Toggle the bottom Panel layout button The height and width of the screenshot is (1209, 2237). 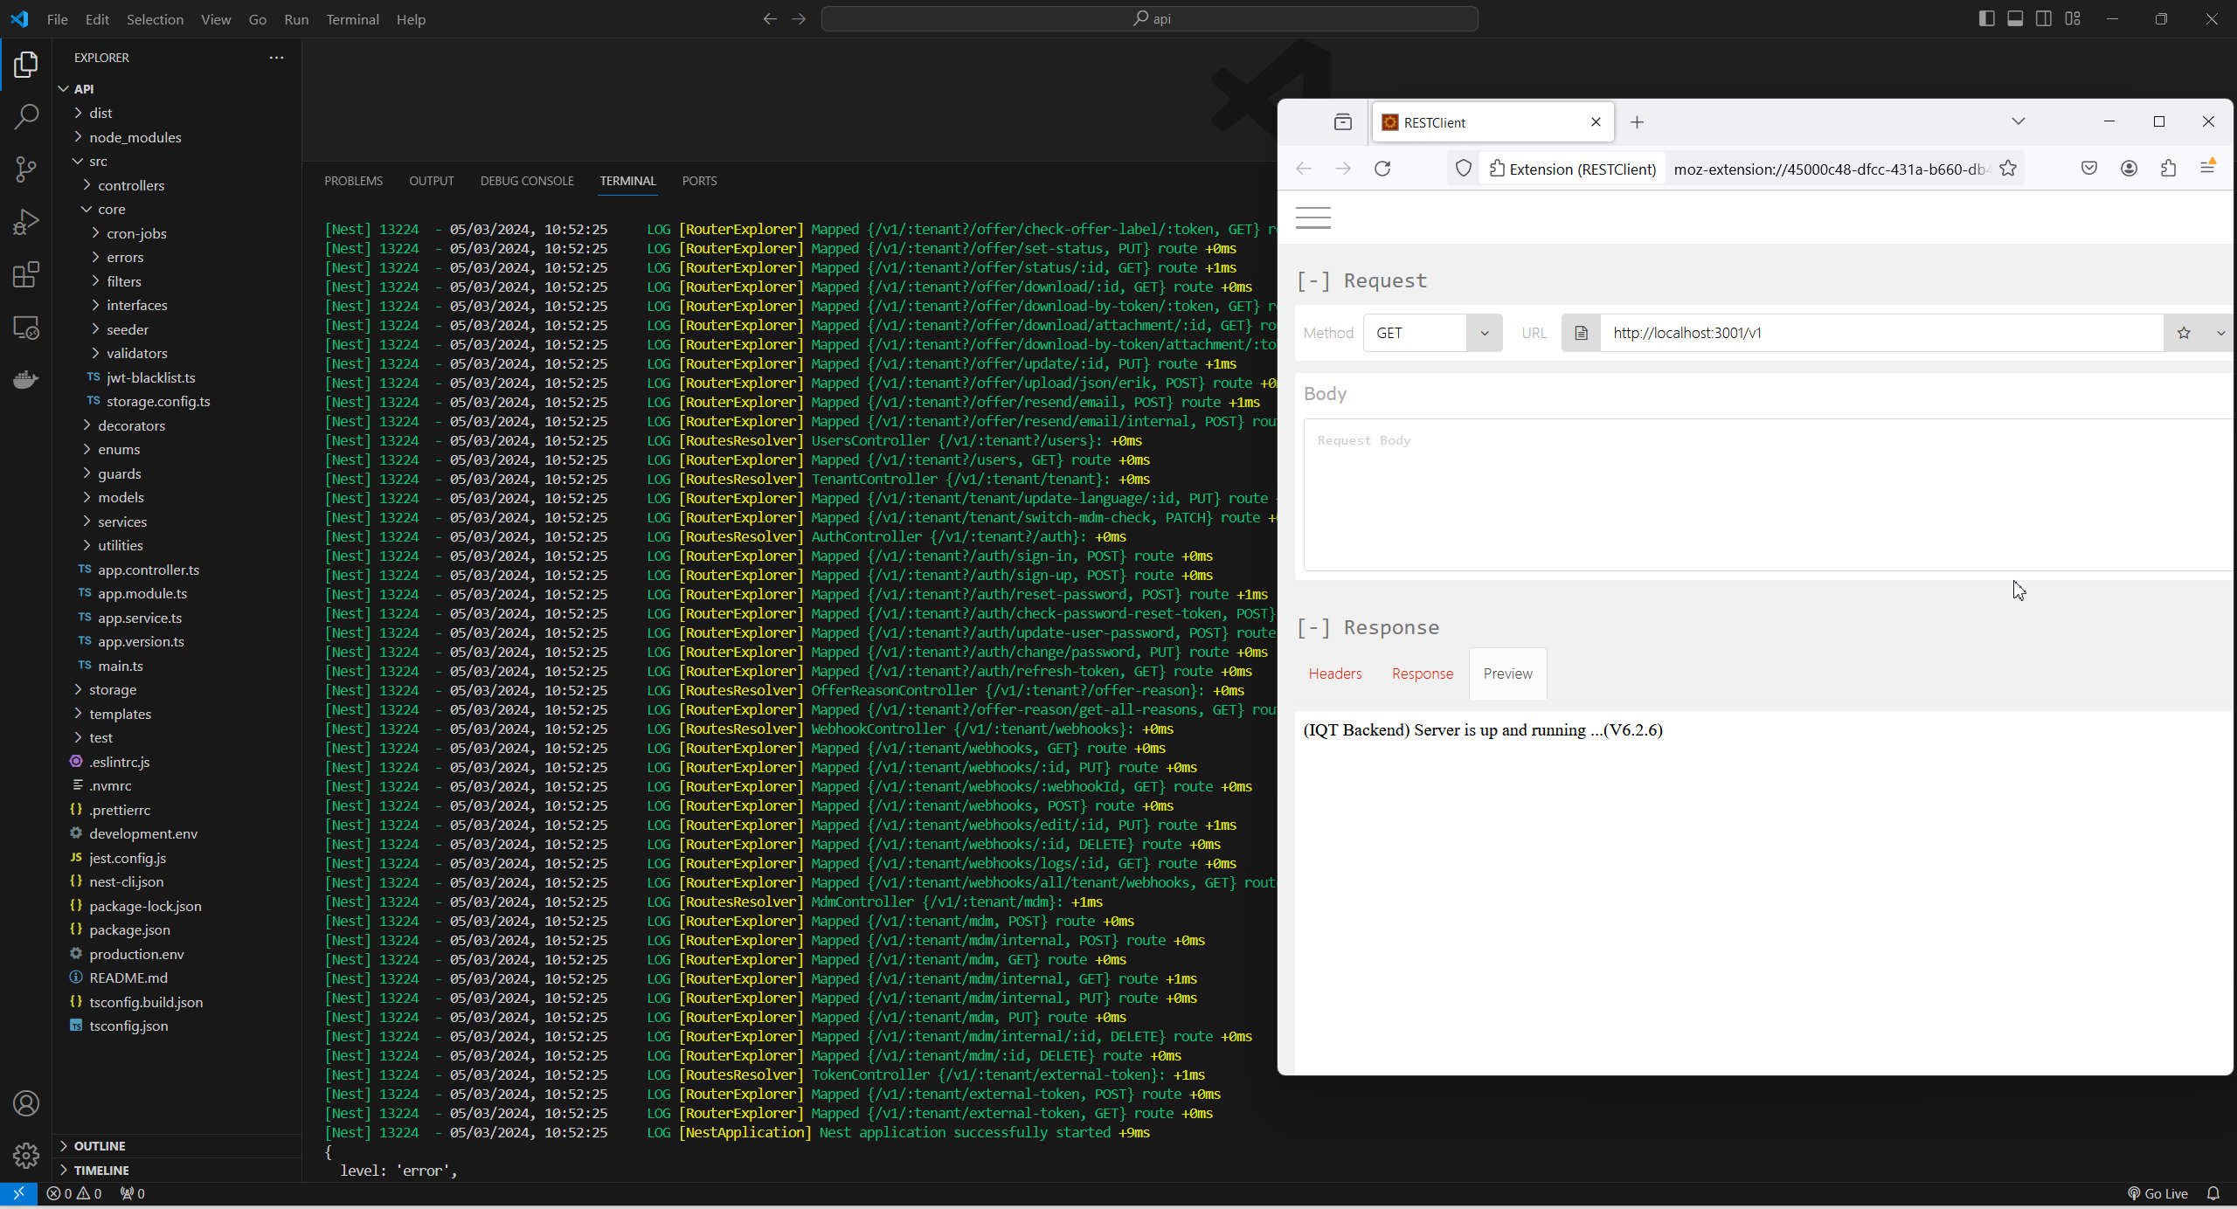point(2015,18)
